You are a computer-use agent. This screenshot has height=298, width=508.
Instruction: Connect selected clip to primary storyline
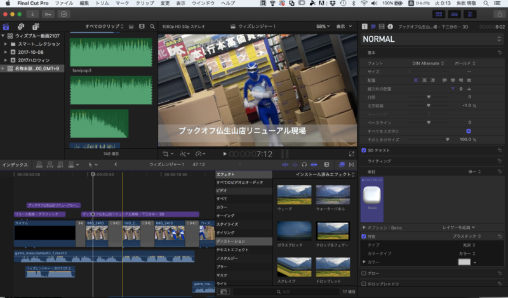(39, 165)
